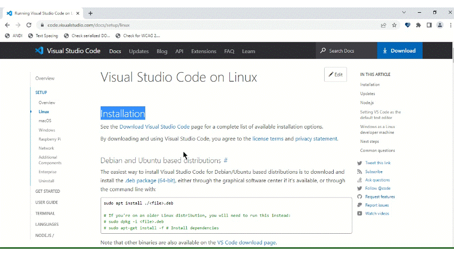This screenshot has height=255, width=454.
Task: Expand the NODE.JS / sidebar section
Action: pos(45,235)
